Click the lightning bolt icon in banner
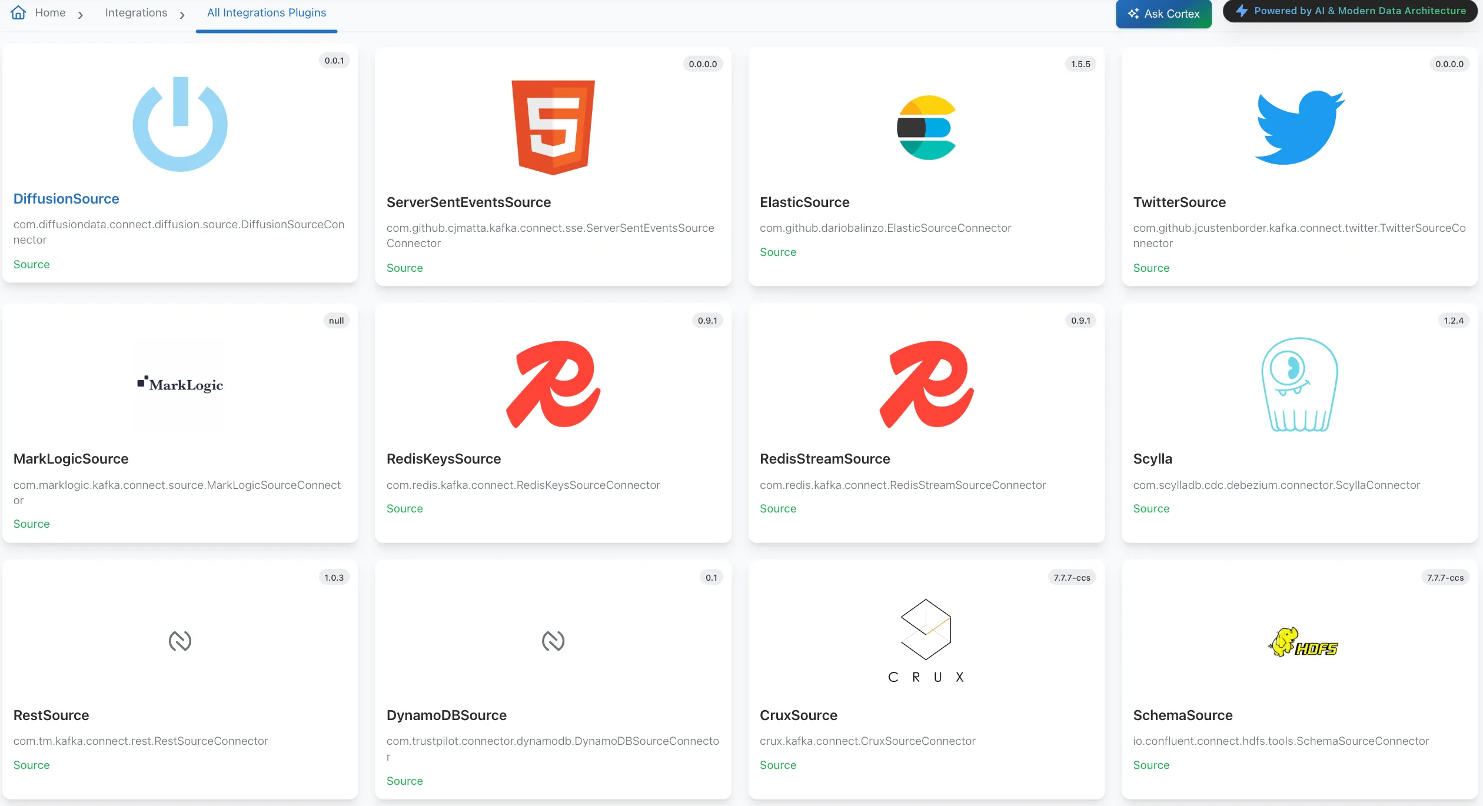The height and width of the screenshot is (806, 1483). pyautogui.click(x=1242, y=11)
